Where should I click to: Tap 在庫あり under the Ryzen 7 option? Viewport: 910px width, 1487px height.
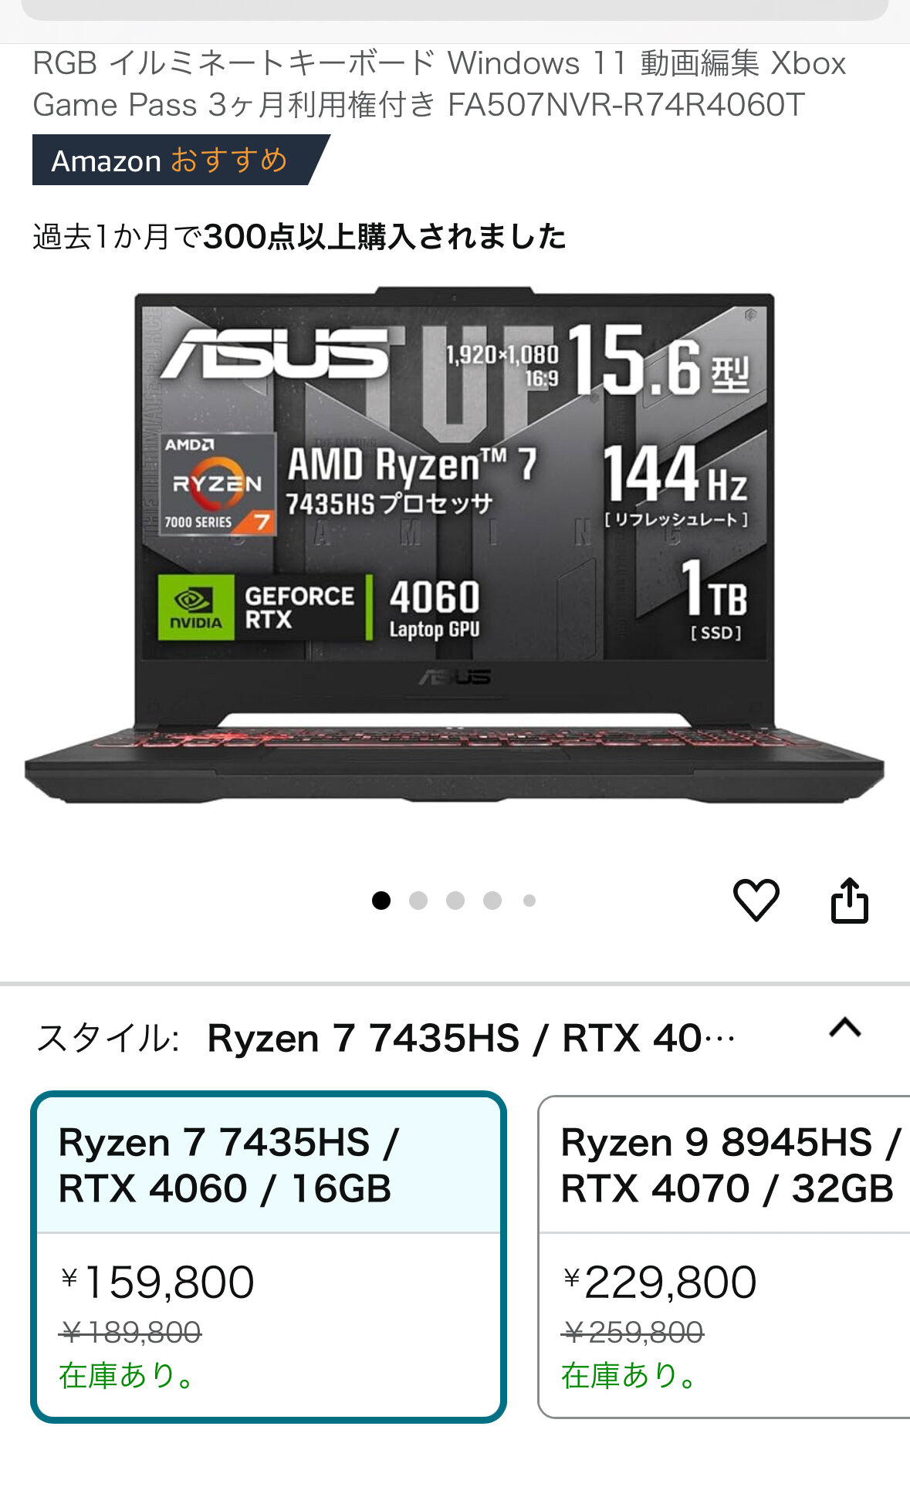(x=127, y=1375)
